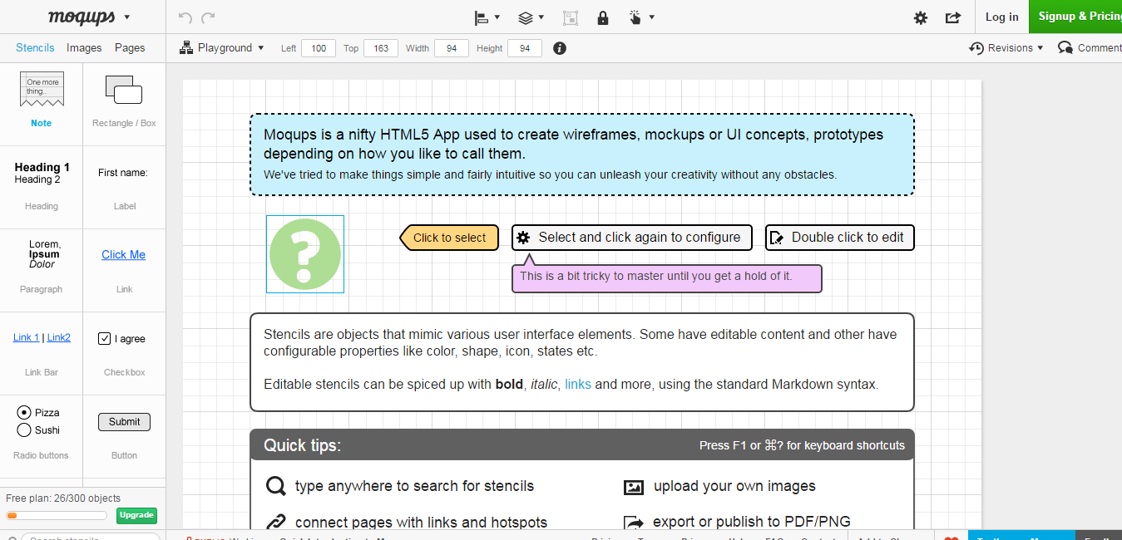Click the Redo arrow in the toolbar
This screenshot has height=540, width=1122.
point(208,17)
